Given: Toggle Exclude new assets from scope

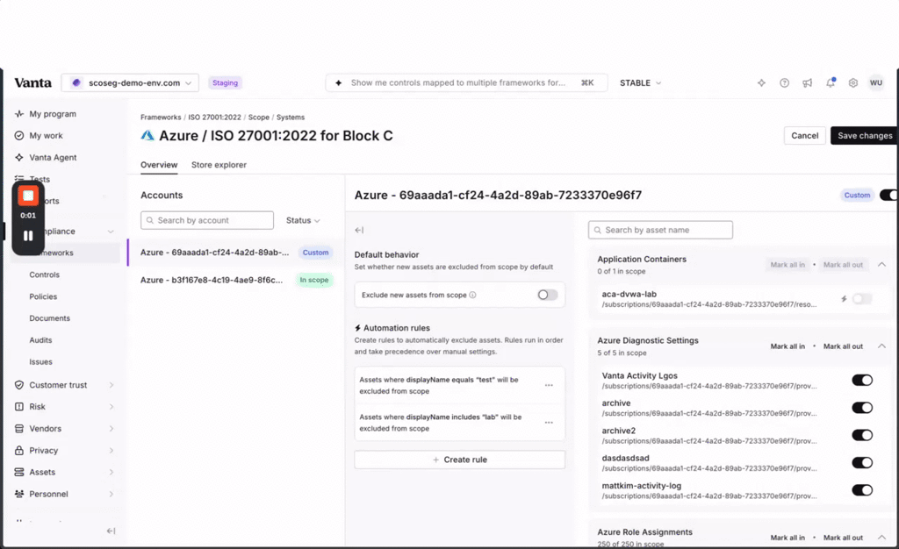Looking at the screenshot, I should pos(548,295).
